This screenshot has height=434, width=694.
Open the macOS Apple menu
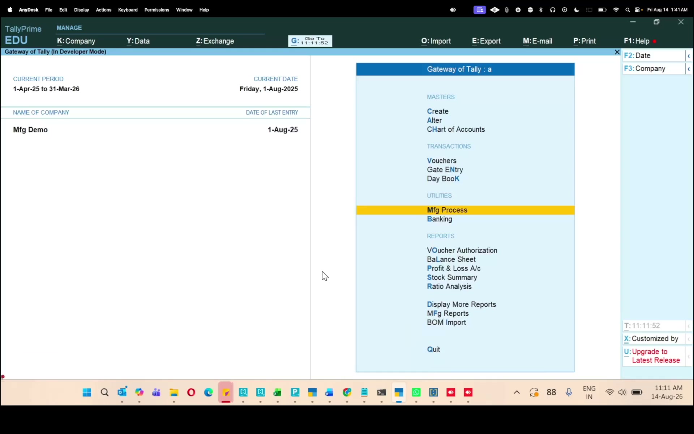[10, 10]
